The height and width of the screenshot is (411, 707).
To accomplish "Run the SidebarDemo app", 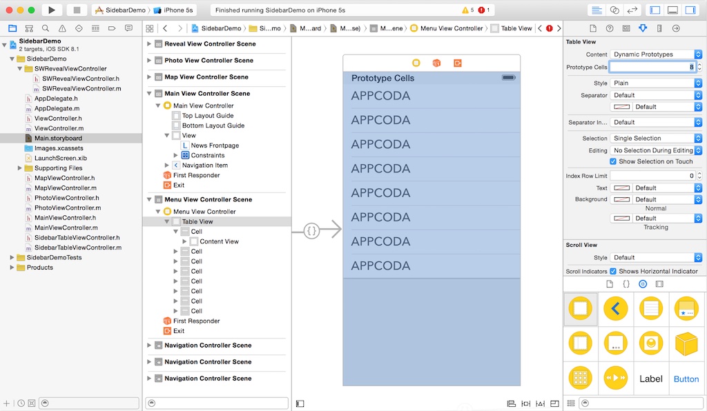I will pyautogui.click(x=51, y=9).
